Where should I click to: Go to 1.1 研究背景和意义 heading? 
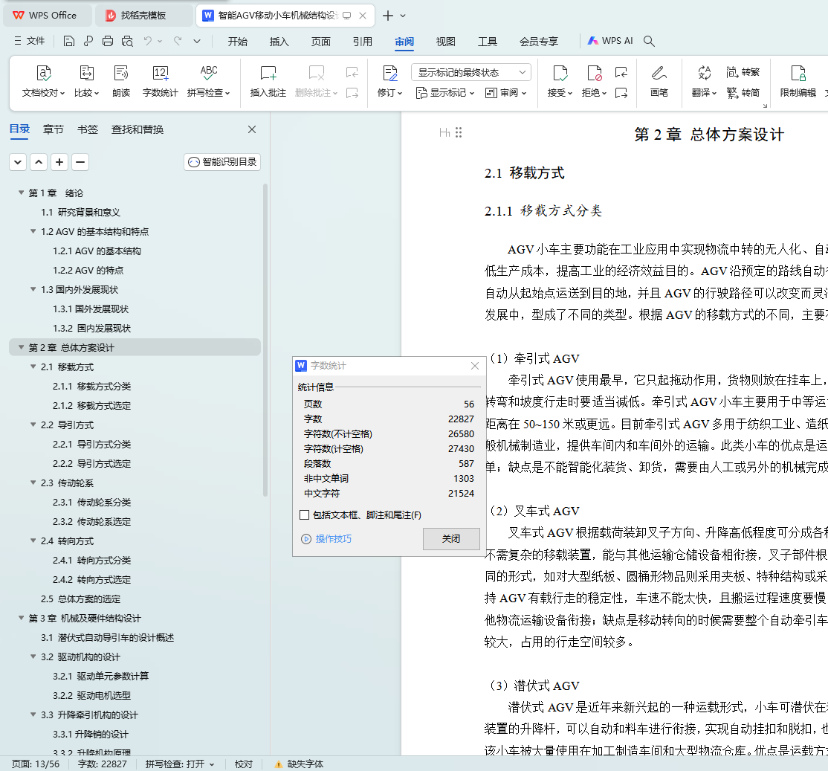pos(81,213)
